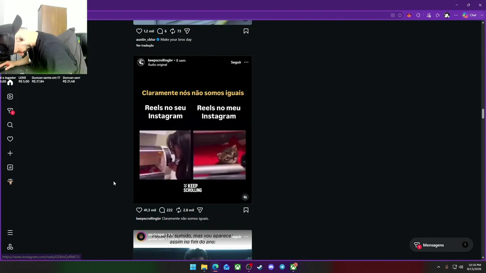Repost the austin_cblur post
Image resolution: width=486 pixels, height=273 pixels.
(172, 31)
